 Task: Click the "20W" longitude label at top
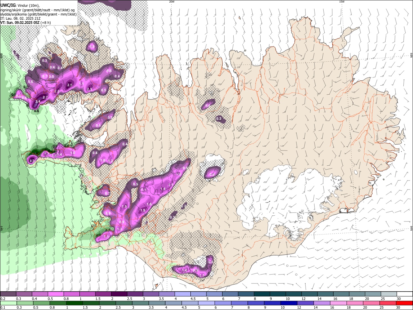coord(172,2)
